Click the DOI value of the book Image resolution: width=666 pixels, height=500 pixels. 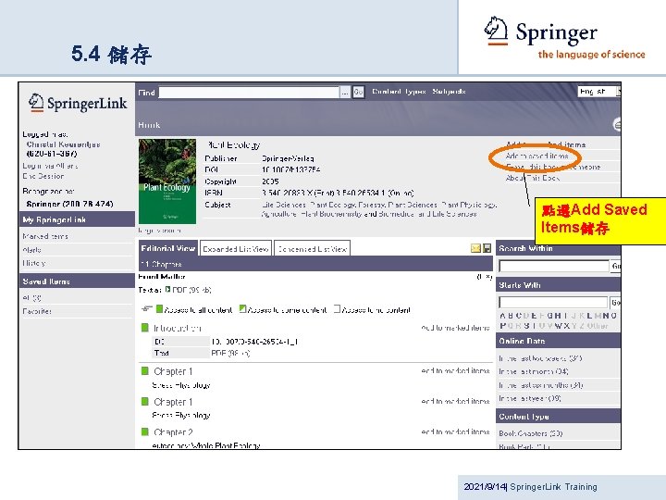coord(291,169)
